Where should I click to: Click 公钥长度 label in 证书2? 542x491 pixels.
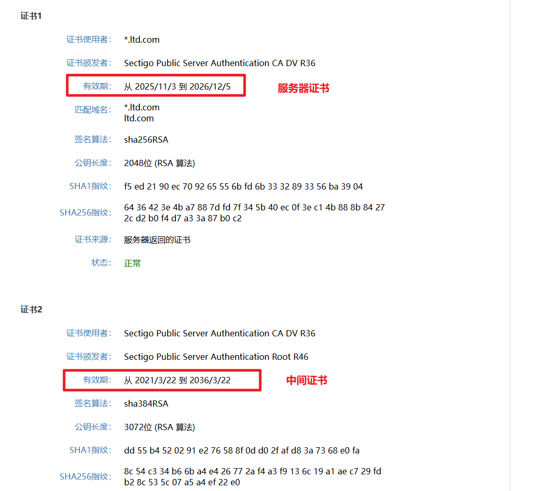click(93, 427)
